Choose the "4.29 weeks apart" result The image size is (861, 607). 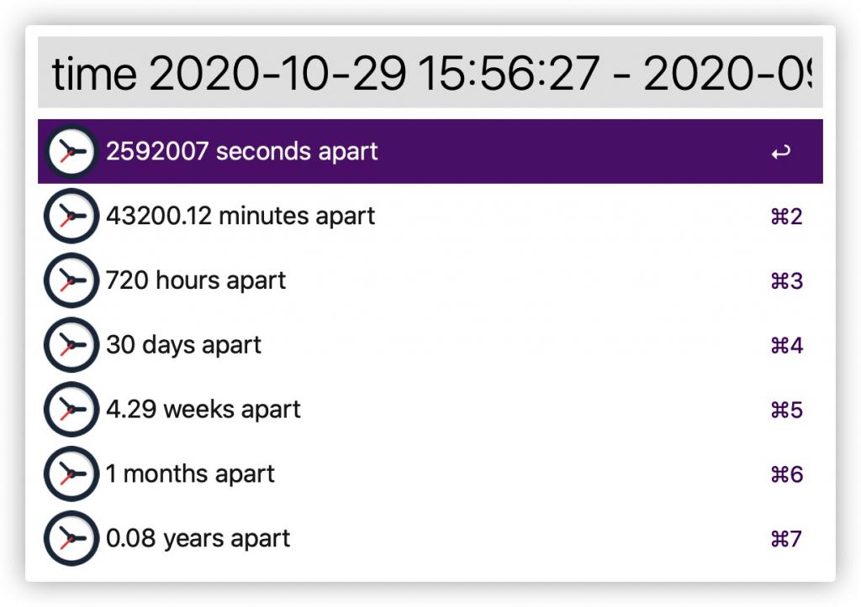pyautogui.click(x=203, y=410)
